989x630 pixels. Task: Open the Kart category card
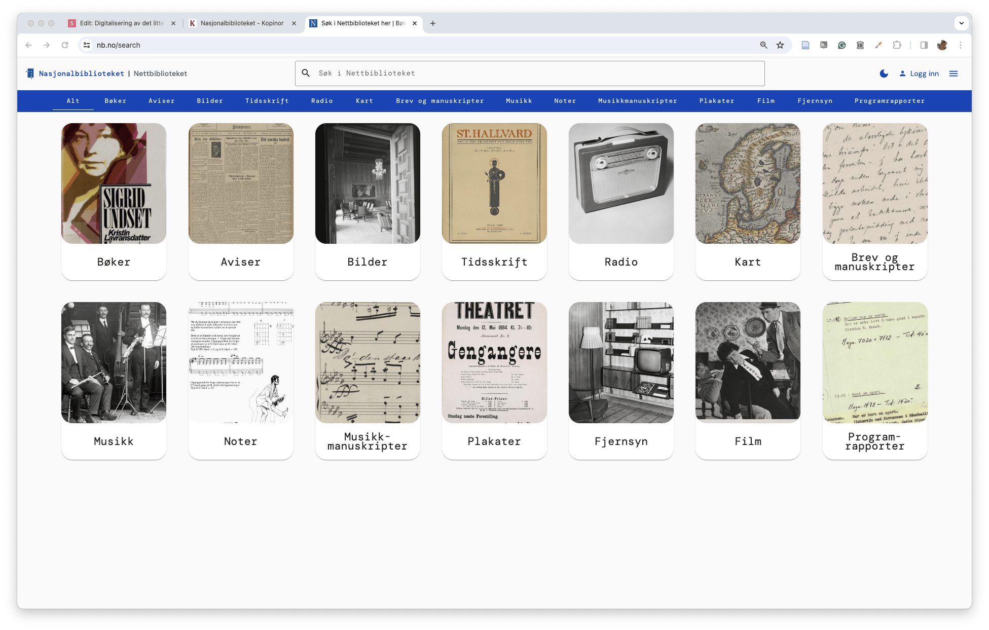(x=748, y=201)
